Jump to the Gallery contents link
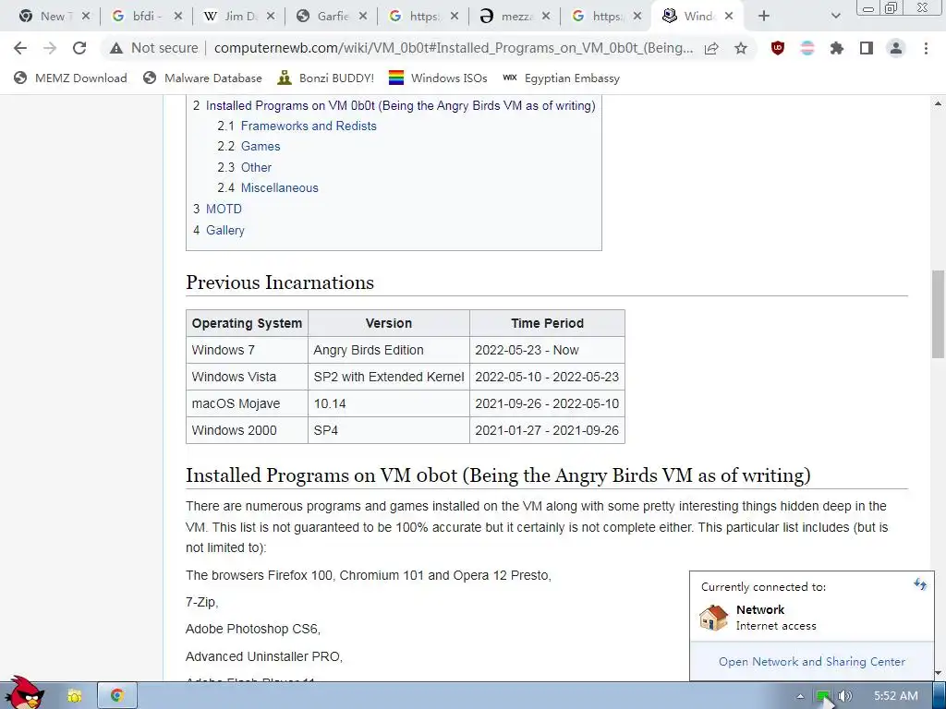This screenshot has width=946, height=709. tap(225, 230)
